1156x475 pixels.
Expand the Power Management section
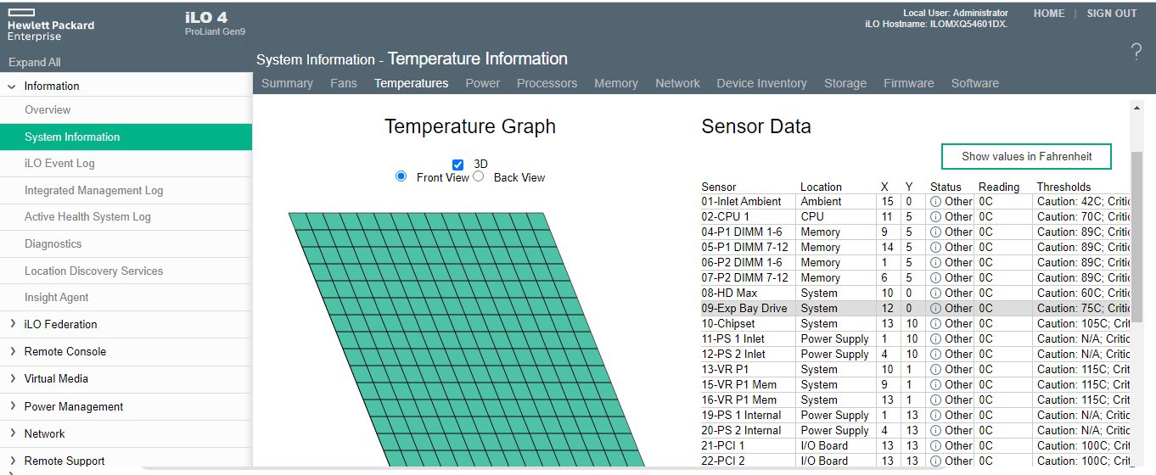12,406
